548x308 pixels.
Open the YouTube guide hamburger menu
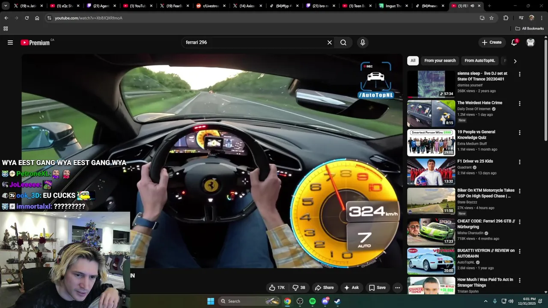pos(10,42)
